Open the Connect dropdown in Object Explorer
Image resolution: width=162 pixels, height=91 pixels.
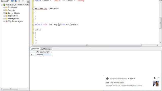click(5, 1)
